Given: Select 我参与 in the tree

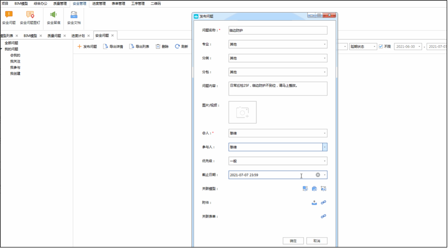Looking at the screenshot, I should click(x=15, y=68).
